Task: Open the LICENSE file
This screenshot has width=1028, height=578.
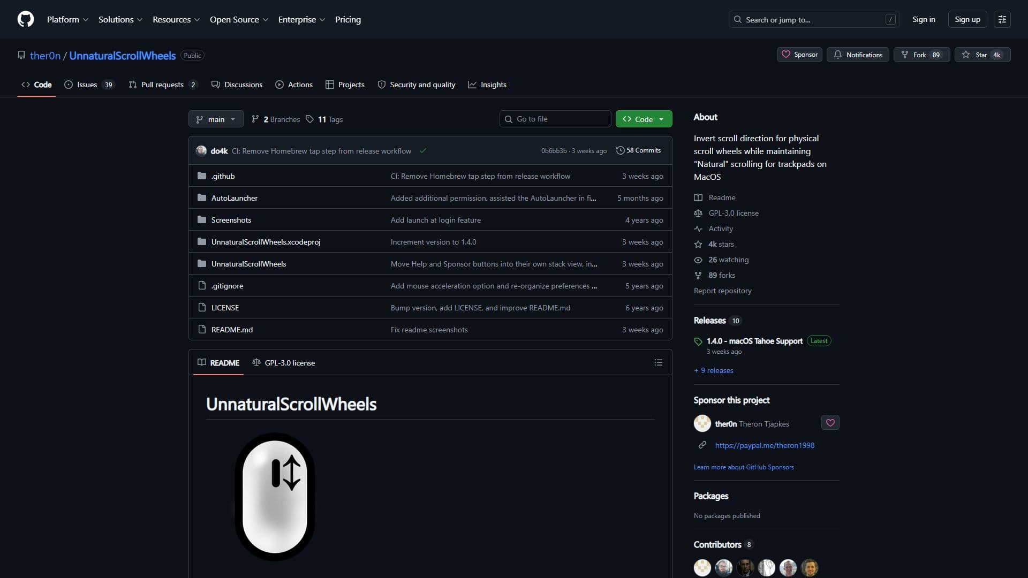Action: pyautogui.click(x=225, y=308)
